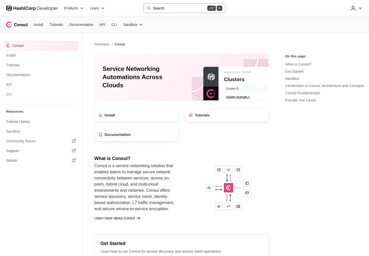Click horizontal arrows icon in diagram
This screenshot has height=256, width=369.
(x=229, y=206)
